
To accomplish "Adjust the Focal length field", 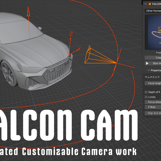I will point(153,83).
